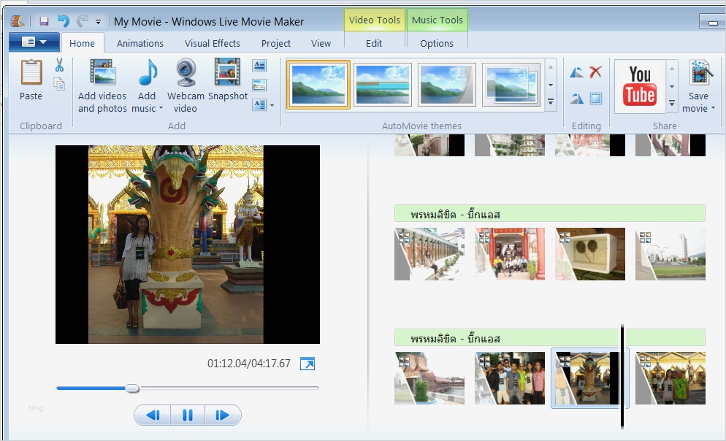726x441 pixels.
Task: Publish the movie to YouTube
Action: [639, 86]
